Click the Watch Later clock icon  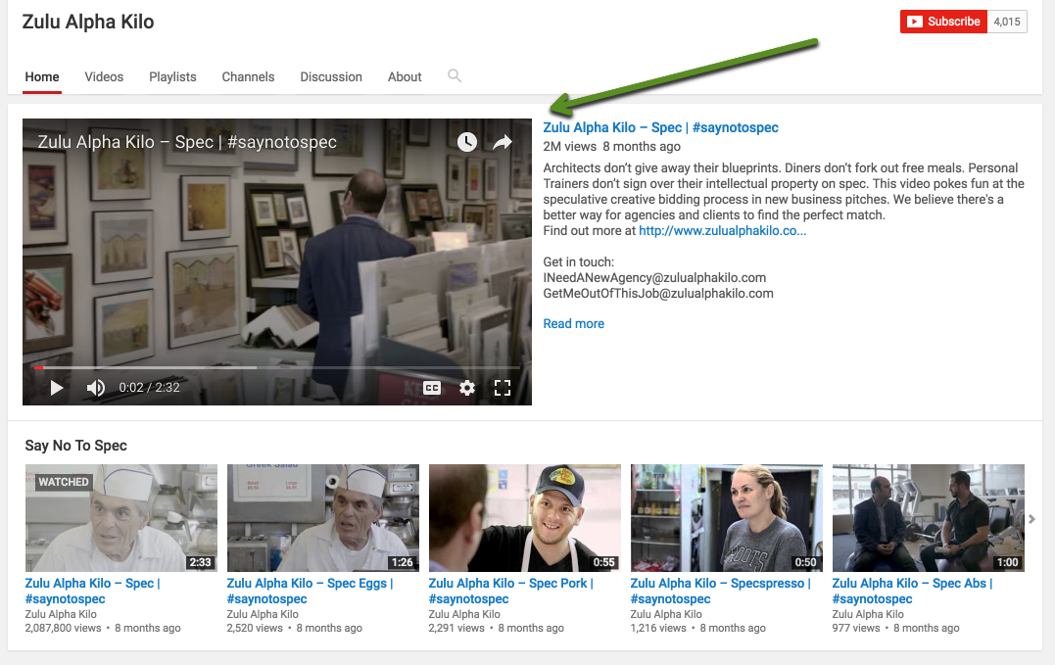[467, 142]
